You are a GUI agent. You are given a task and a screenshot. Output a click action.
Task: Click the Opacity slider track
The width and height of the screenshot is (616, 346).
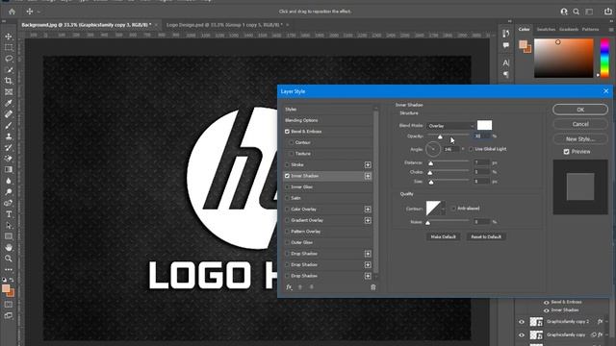point(449,136)
